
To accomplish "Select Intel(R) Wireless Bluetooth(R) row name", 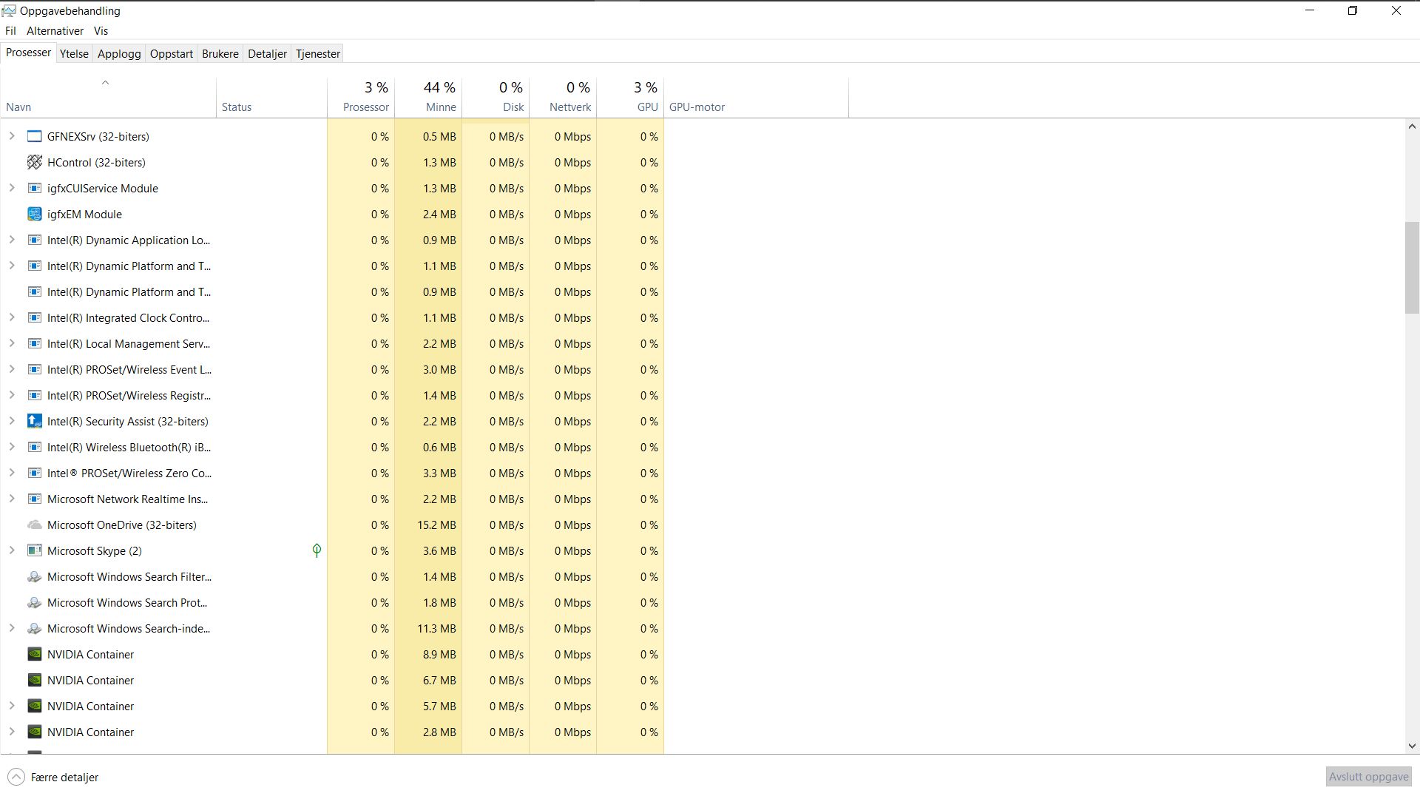I will pyautogui.click(x=129, y=447).
